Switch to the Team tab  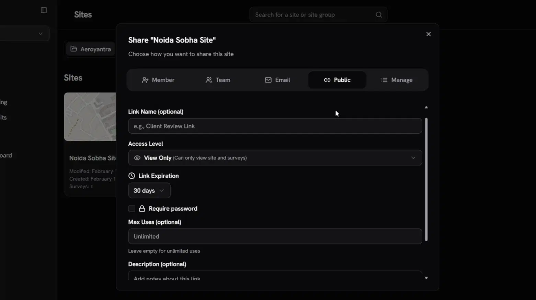tap(218, 80)
